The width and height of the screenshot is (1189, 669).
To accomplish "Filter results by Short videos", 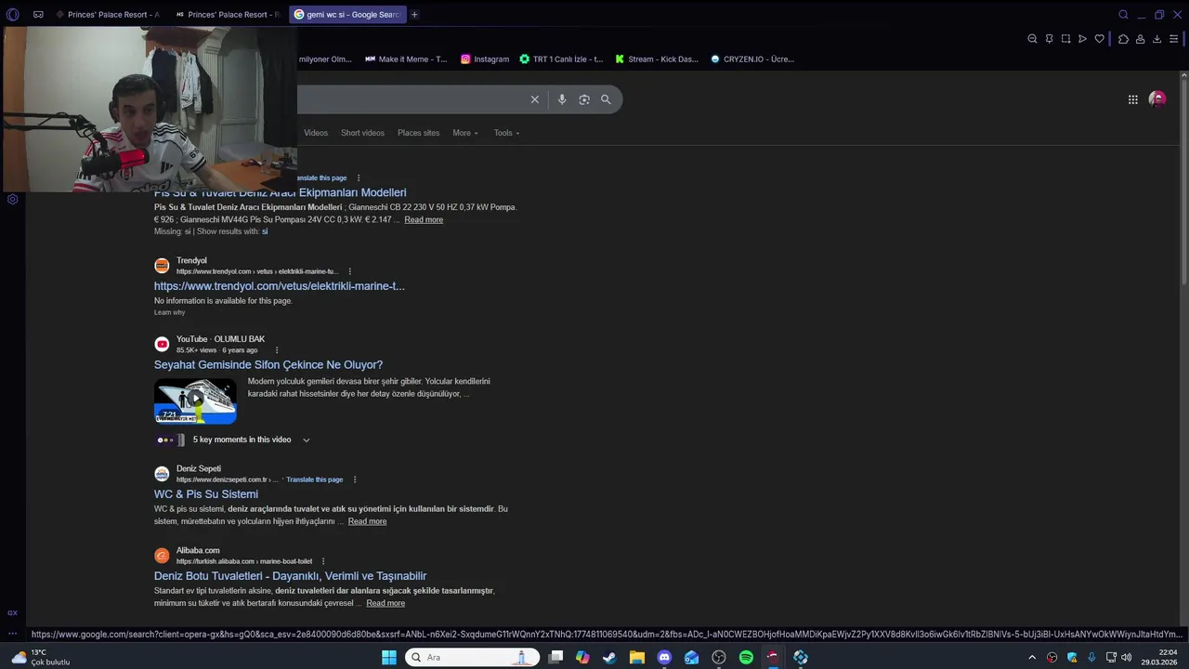I will point(362,133).
